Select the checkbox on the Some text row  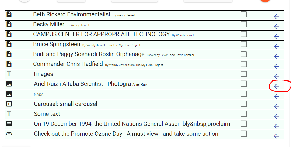pyautogui.click(x=244, y=114)
